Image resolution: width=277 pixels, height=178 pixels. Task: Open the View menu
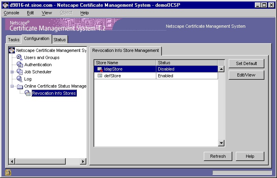point(47,13)
